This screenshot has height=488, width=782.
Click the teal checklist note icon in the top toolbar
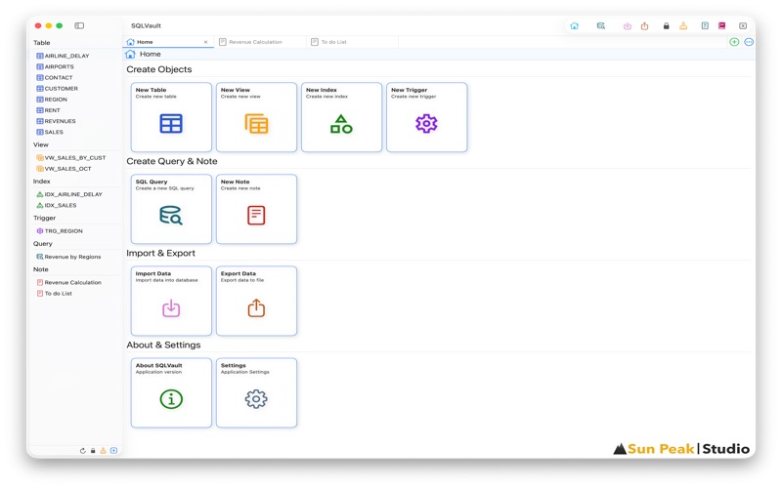(x=705, y=26)
